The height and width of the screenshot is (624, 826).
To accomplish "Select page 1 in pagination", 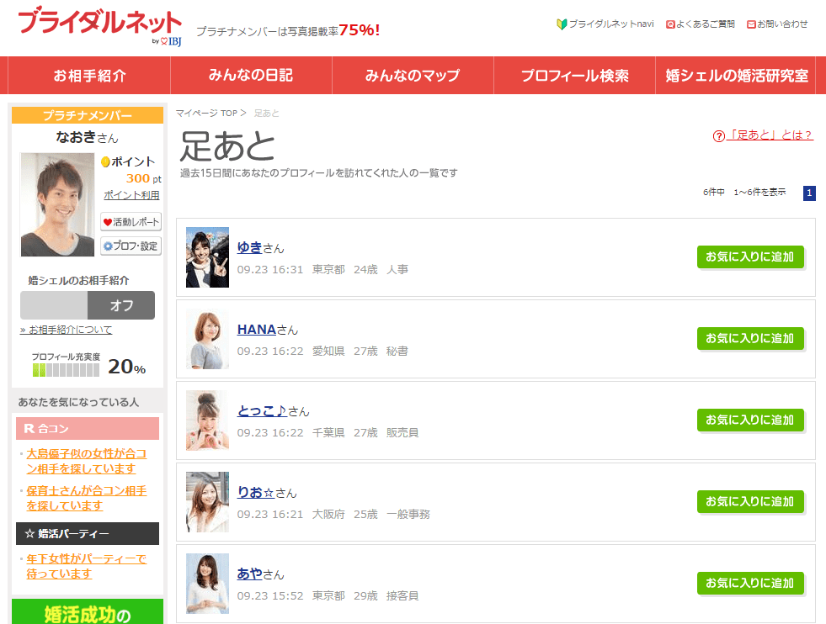I will click(x=809, y=193).
